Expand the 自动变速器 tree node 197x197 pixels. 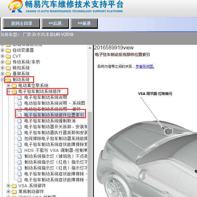[x=2, y=50]
